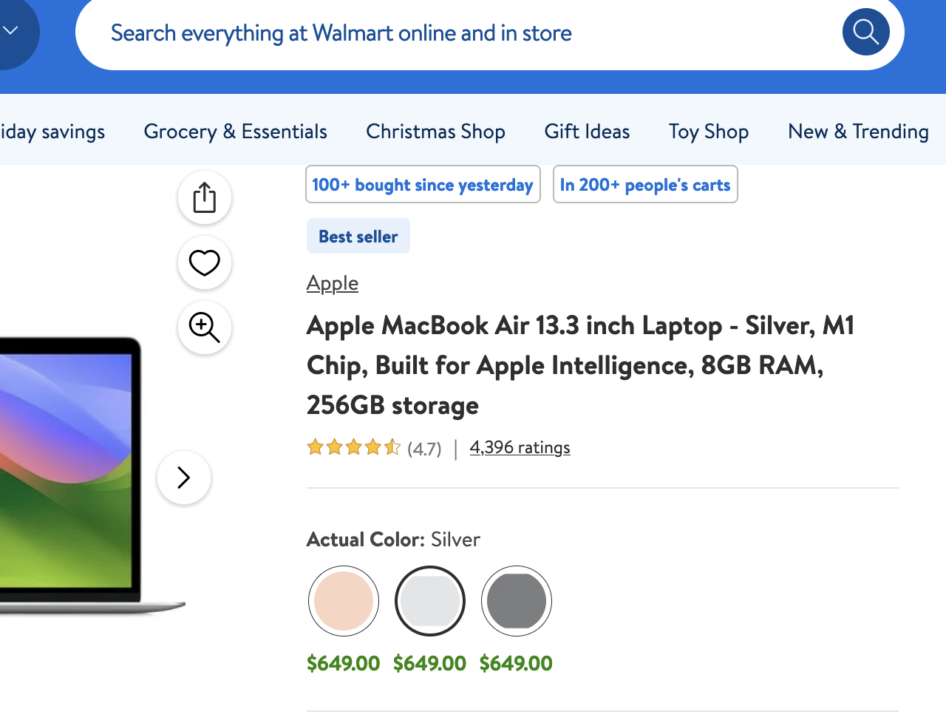
Task: Click the 100+ bought since yesterday badge
Action: coord(423,184)
